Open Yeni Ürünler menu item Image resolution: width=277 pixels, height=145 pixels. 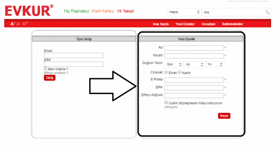(185, 24)
